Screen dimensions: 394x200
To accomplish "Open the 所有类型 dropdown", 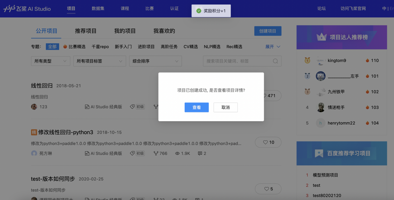I will (50, 61).
